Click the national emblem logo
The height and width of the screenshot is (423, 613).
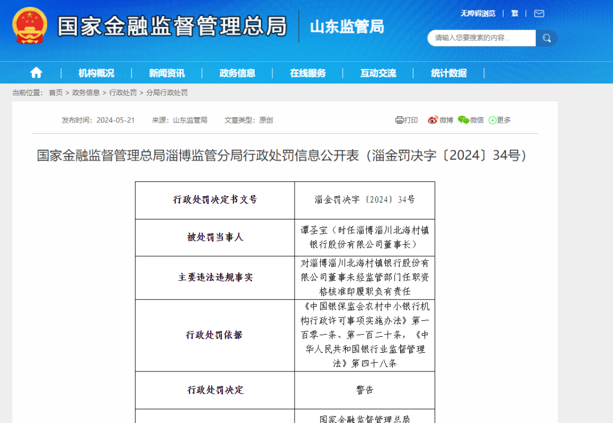pos(30,26)
